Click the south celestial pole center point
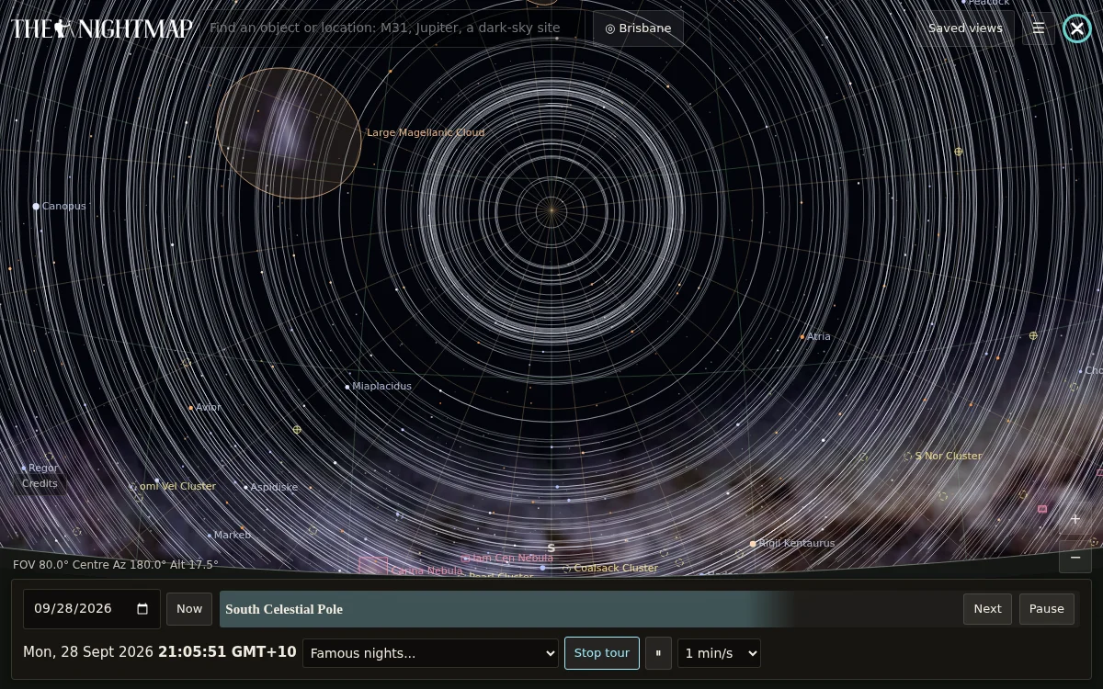The image size is (1103, 689). coord(551,210)
